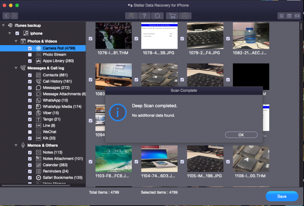Image resolution: width=304 pixels, height=206 pixels.
Task: Open the shopping cart purchase icon
Action: tap(172, 16)
